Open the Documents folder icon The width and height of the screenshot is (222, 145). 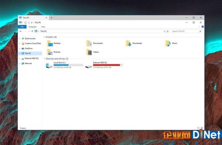89,43
